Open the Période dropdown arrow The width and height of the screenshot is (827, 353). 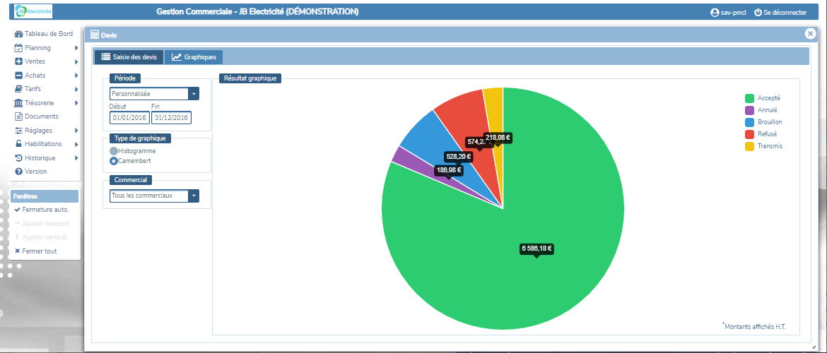point(194,94)
